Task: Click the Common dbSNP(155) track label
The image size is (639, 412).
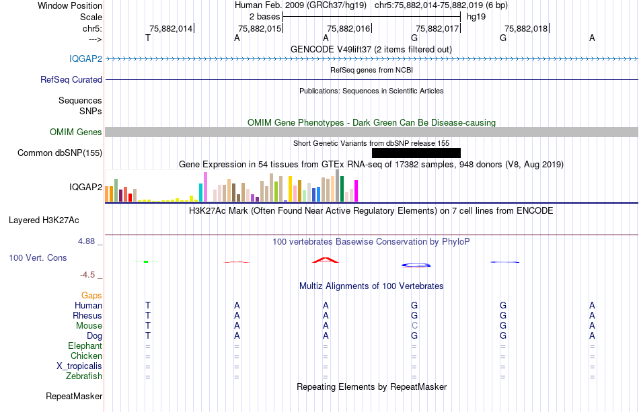Action: [x=59, y=153]
